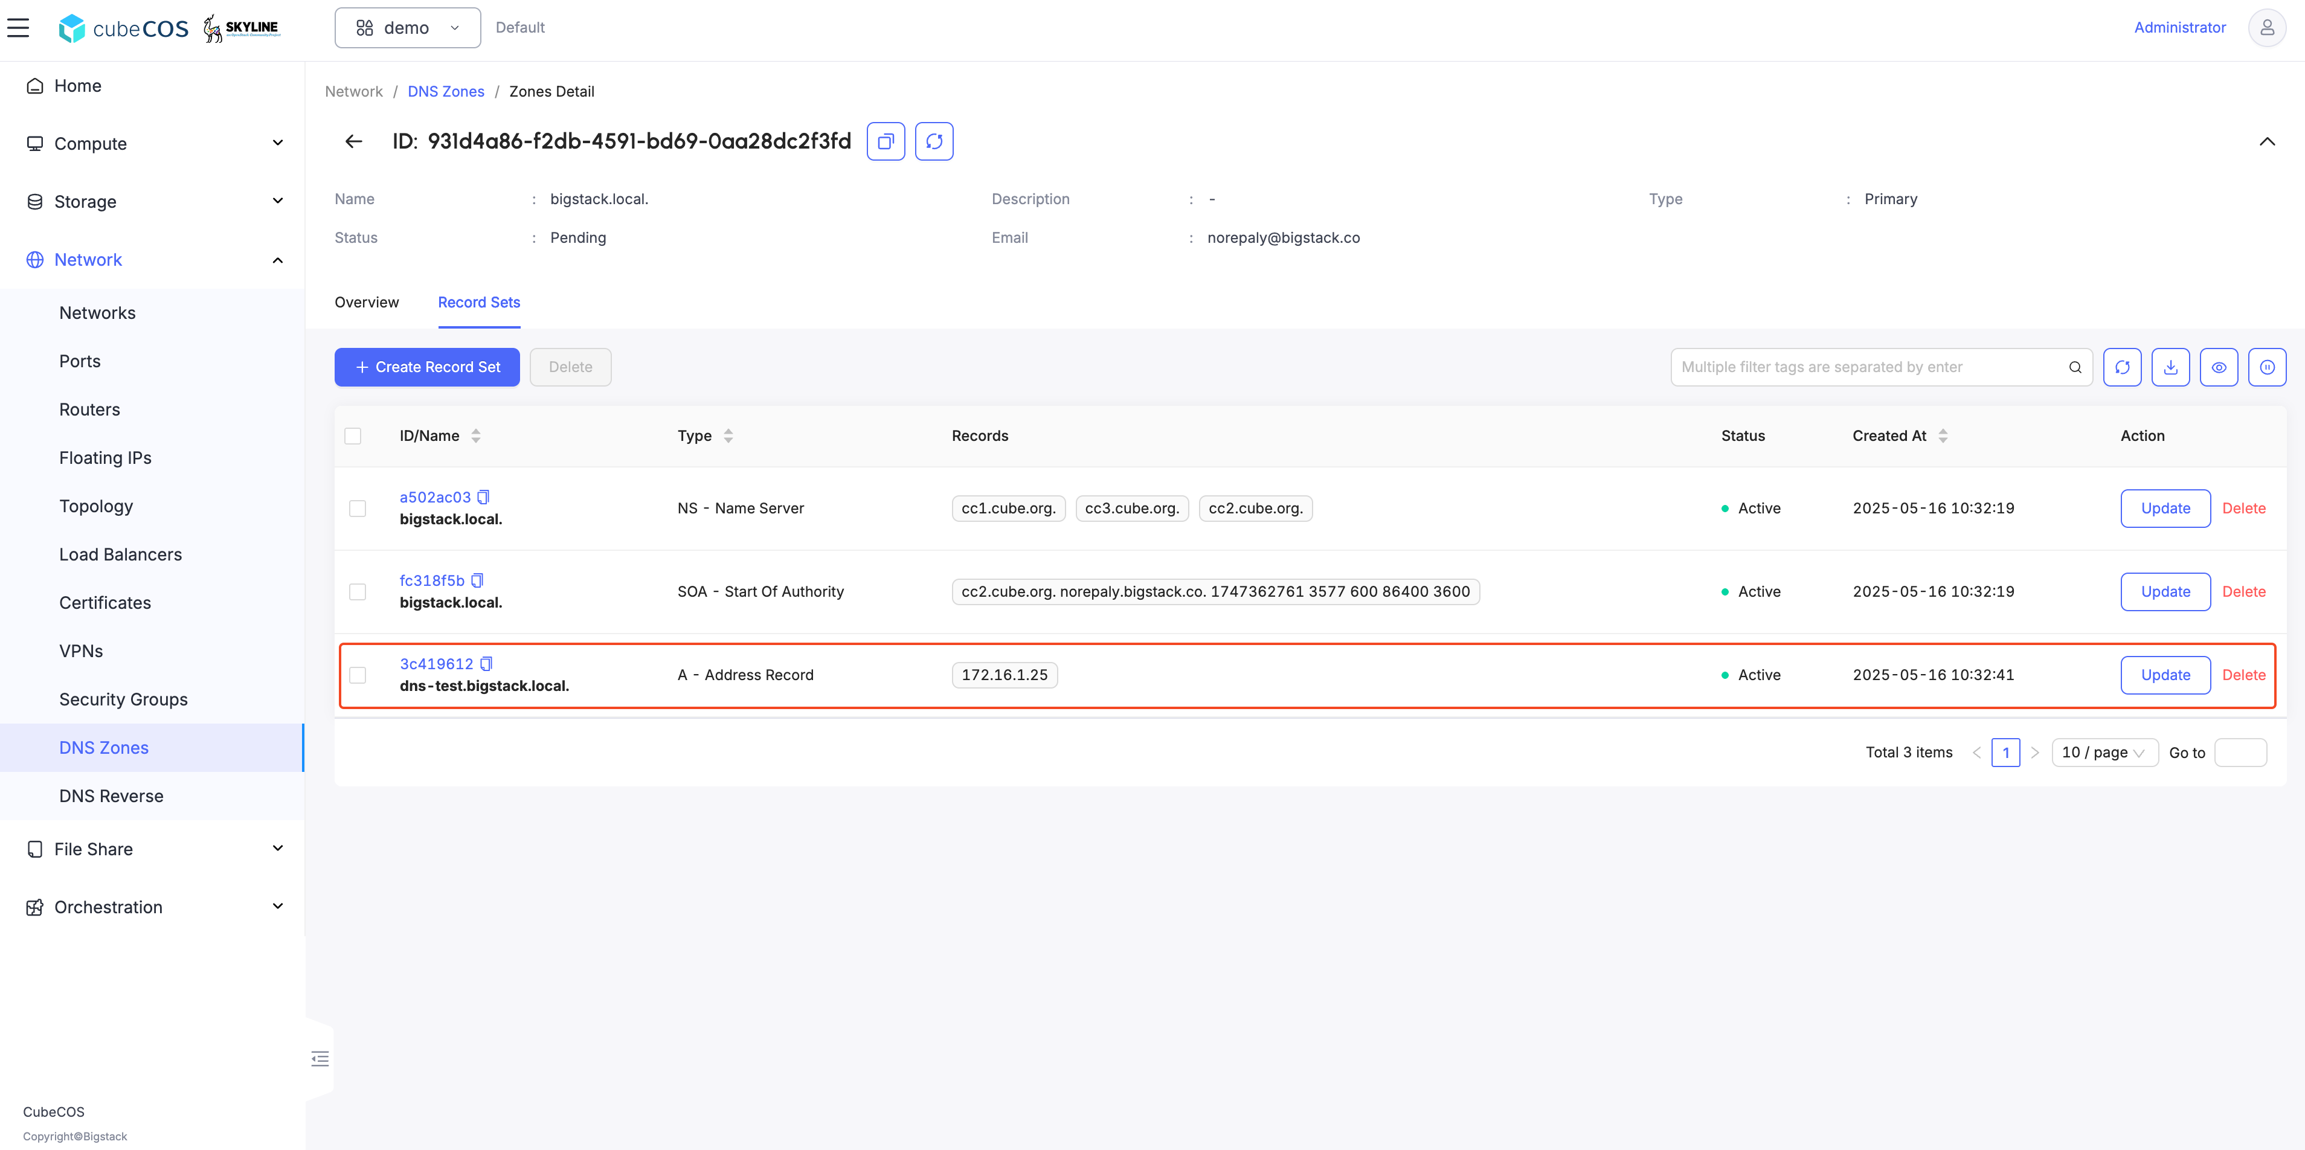2305x1150 pixels.
Task: Open the demo project dropdown
Action: point(407,28)
